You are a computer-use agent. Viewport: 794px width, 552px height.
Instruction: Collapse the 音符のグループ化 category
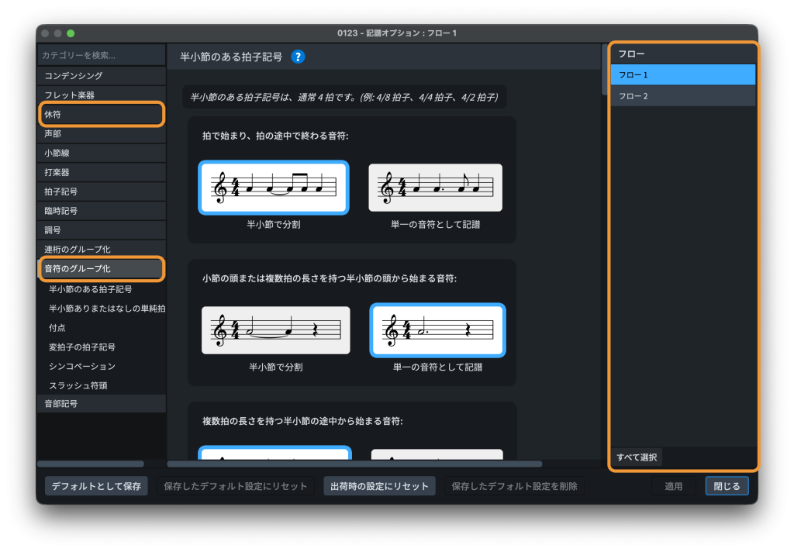(102, 269)
